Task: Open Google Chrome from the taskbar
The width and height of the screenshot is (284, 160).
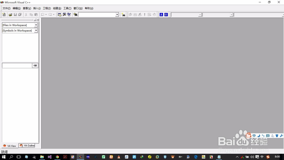Action: (x=57, y=157)
